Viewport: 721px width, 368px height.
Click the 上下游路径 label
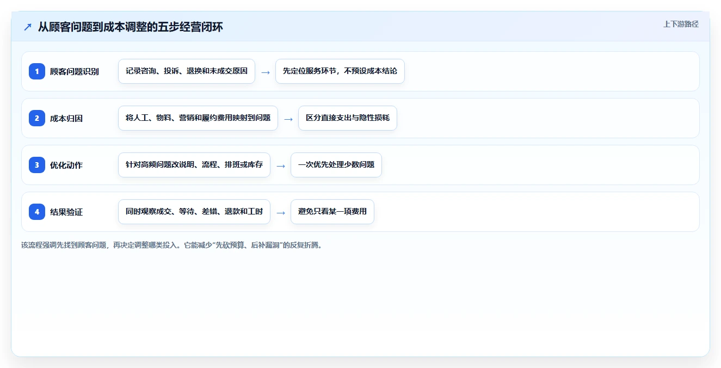[681, 24]
